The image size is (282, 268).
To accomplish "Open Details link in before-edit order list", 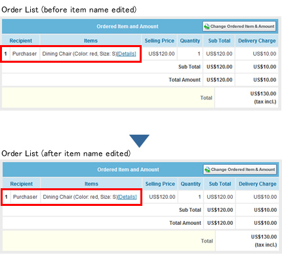I will (x=127, y=54).
